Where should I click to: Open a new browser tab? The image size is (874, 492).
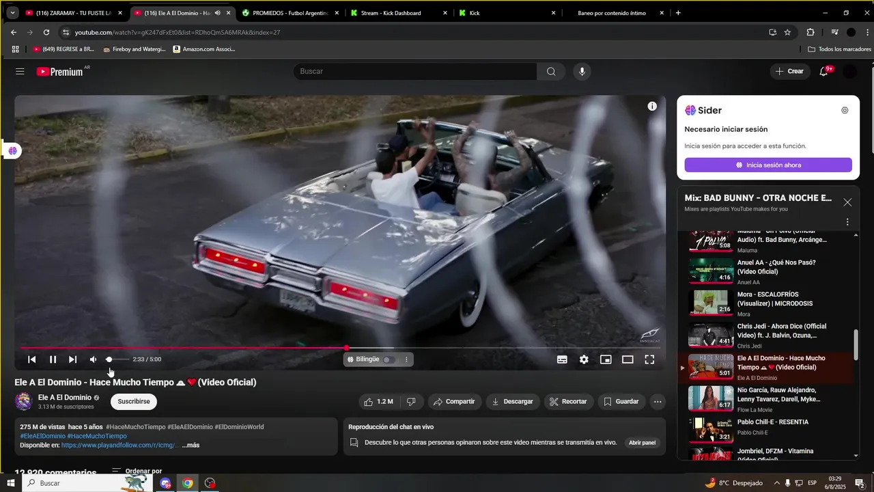[678, 13]
